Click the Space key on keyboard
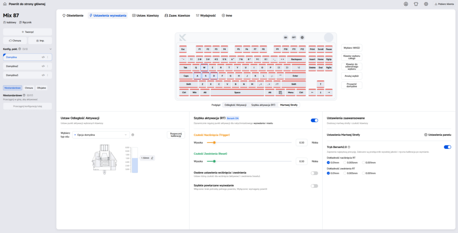The image size is (458, 233). tap(237, 92)
